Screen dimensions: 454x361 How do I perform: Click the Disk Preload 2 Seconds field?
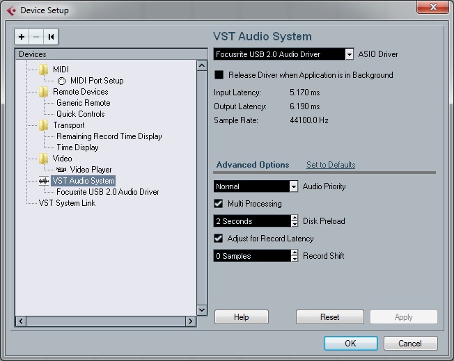[252, 221]
